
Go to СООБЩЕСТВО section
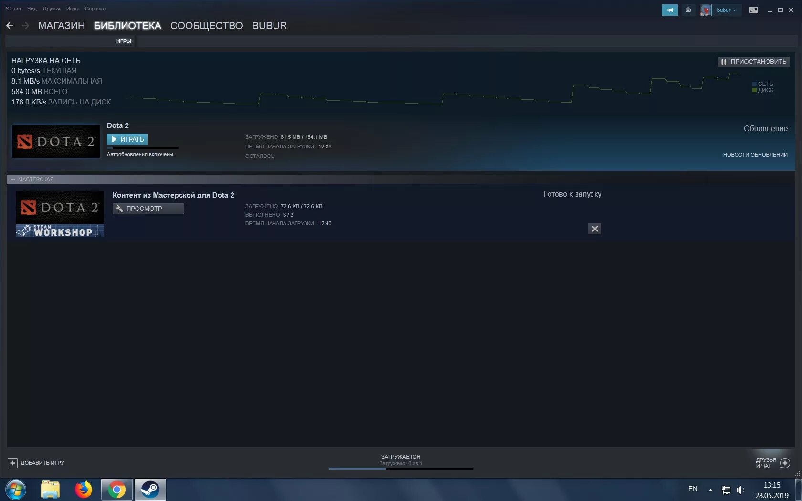(x=207, y=26)
